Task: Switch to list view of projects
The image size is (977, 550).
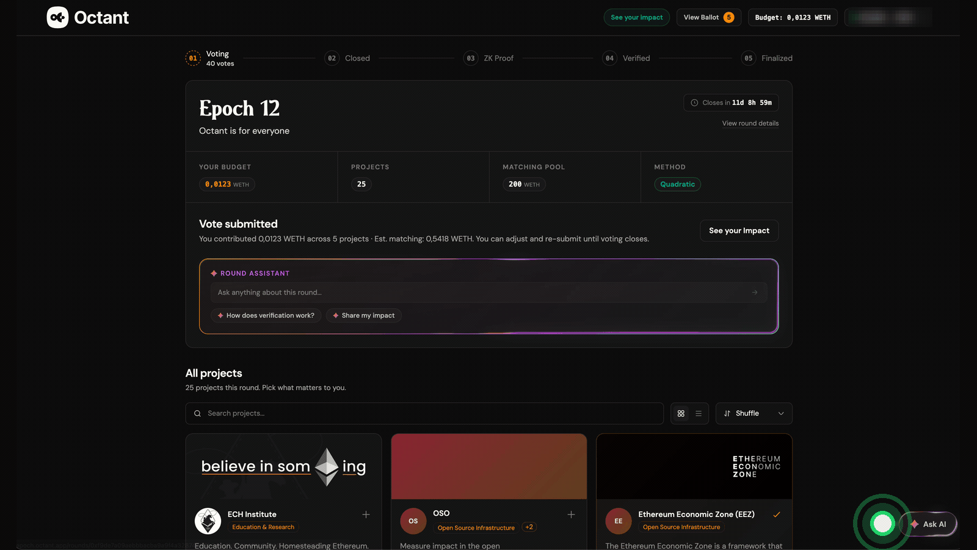Action: coord(699,414)
